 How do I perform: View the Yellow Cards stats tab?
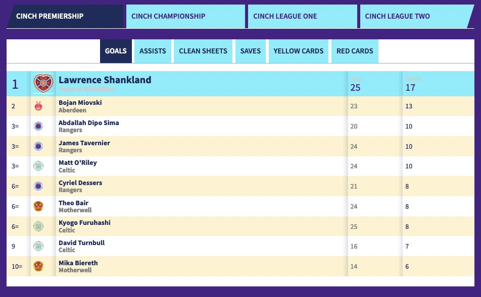click(299, 51)
